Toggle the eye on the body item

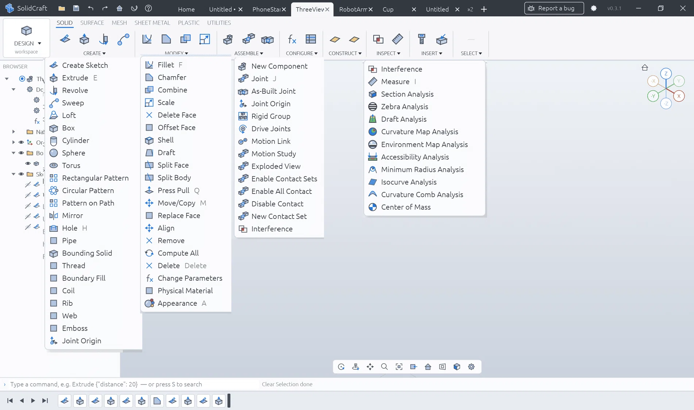[x=28, y=163]
